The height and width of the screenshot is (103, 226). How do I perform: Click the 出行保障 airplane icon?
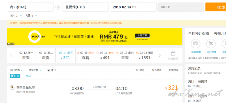tap(211, 44)
